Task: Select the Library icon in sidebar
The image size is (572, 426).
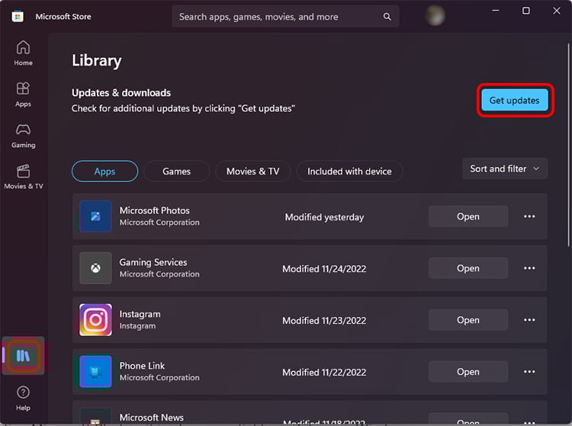Action: 23,356
